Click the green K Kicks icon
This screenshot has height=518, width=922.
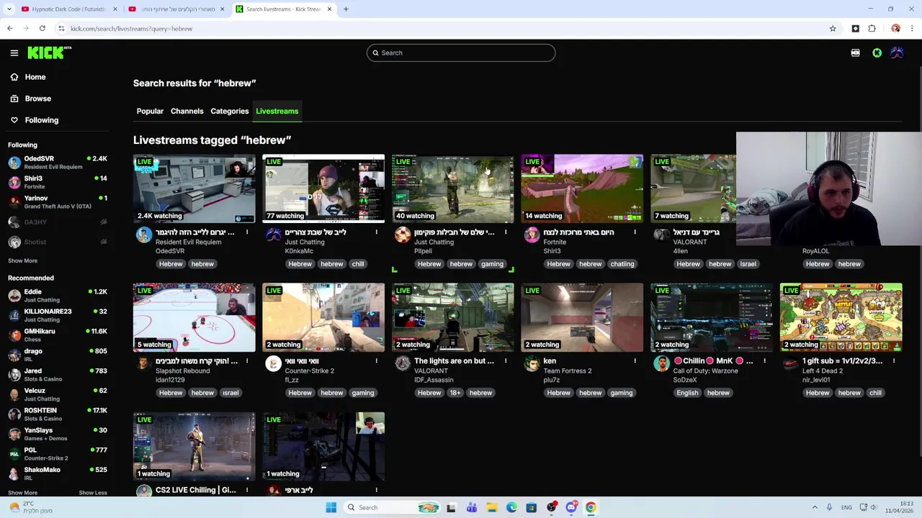pos(877,53)
